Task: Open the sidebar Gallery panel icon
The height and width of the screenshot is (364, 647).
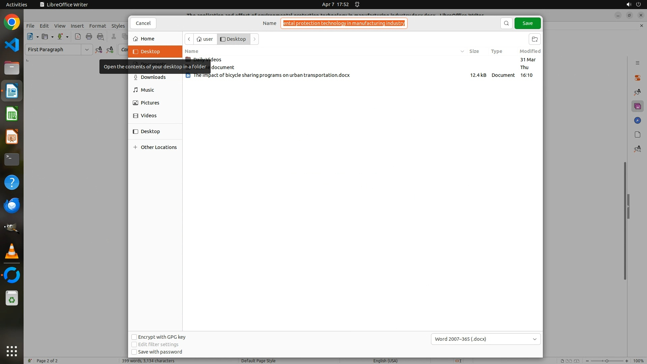Action: click(x=637, y=107)
